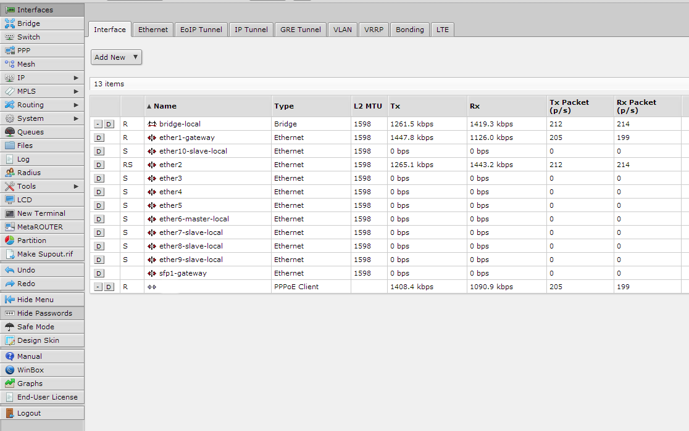
Task: Open the Interfaces menu icon
Action: coord(10,10)
